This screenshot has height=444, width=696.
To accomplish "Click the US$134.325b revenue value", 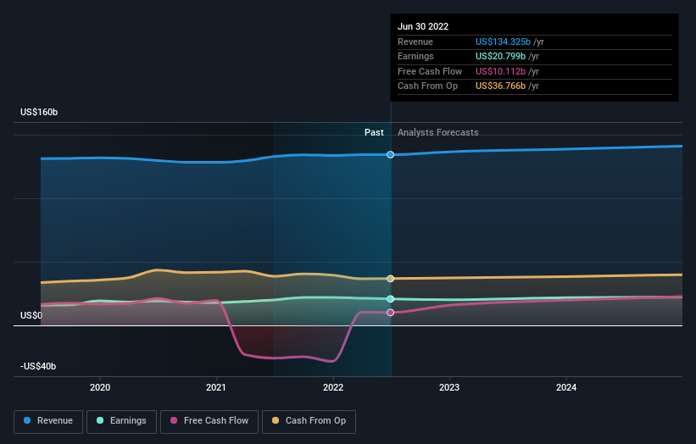I will coord(503,42).
